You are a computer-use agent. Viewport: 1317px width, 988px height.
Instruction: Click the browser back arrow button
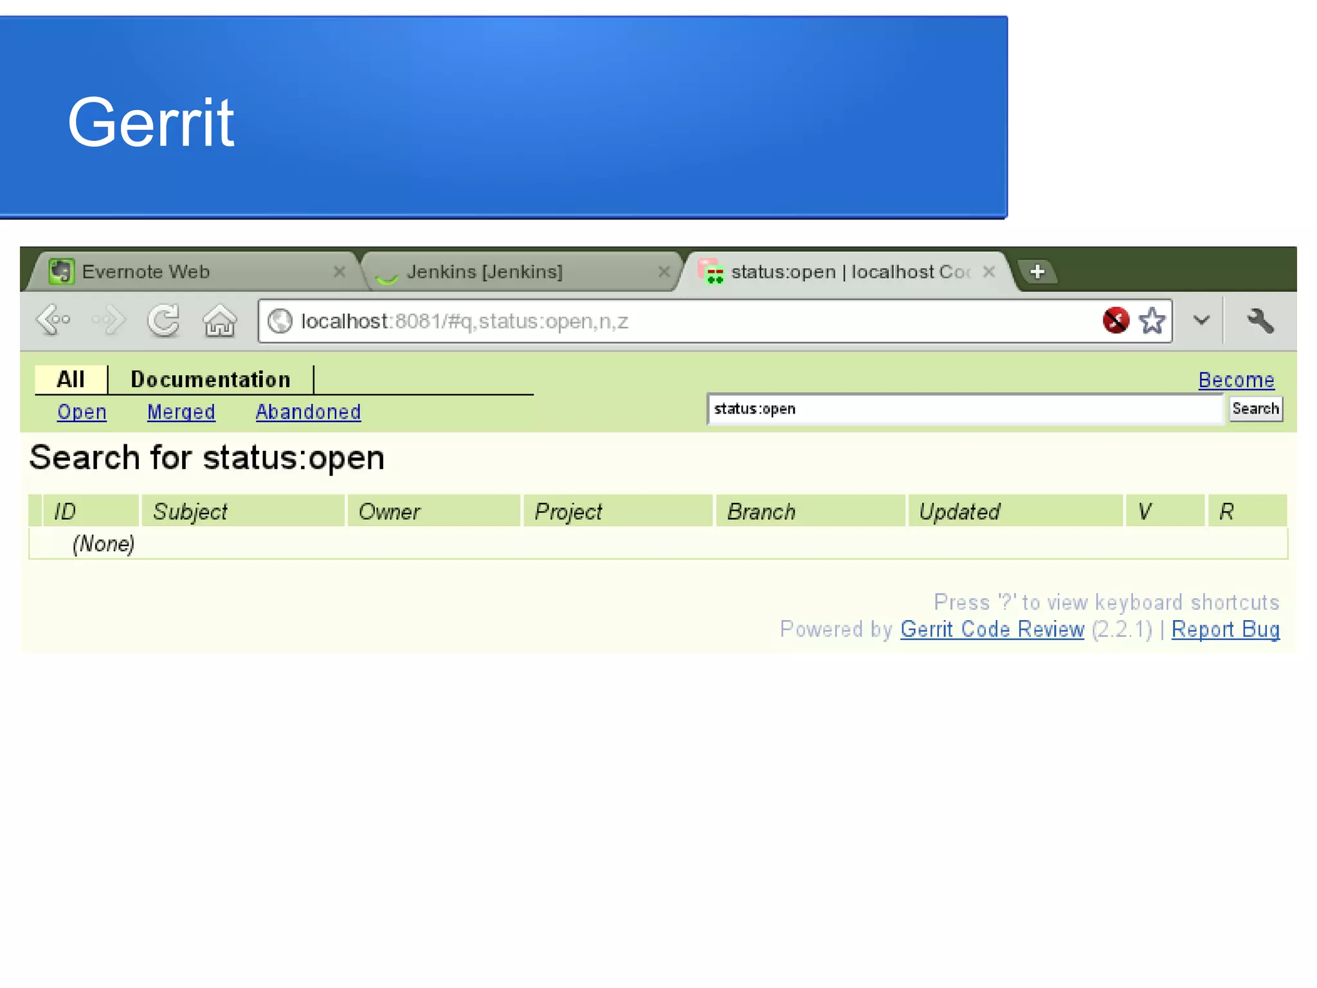(x=53, y=320)
